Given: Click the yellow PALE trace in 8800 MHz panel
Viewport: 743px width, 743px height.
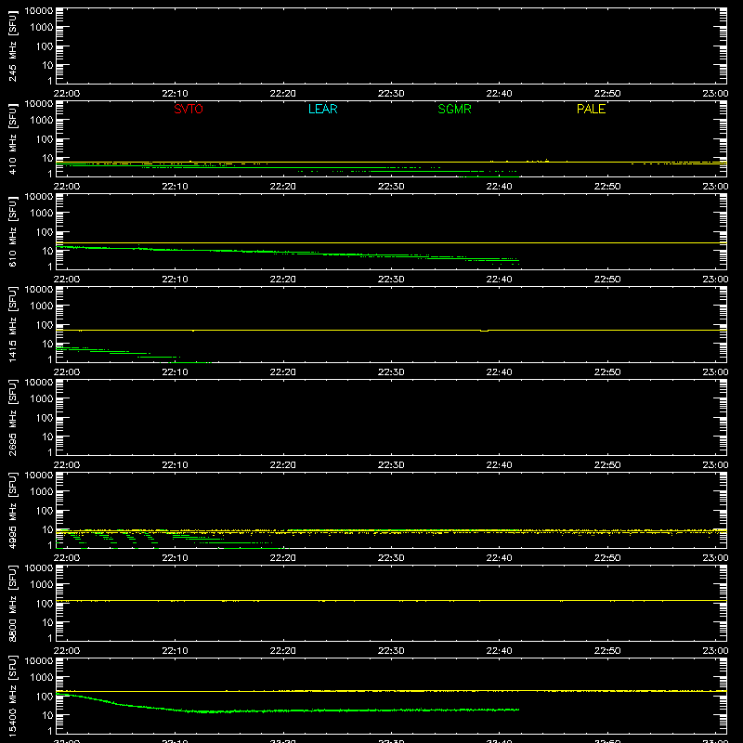Looking at the screenshot, I should [x=391, y=600].
